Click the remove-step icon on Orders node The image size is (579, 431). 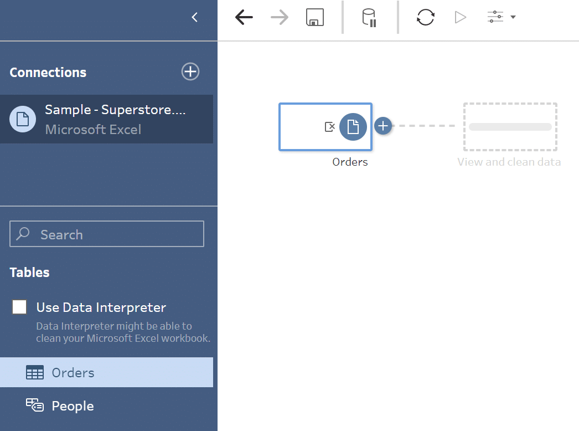[x=330, y=126]
